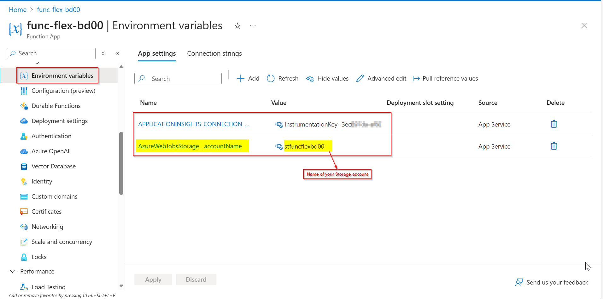This screenshot has height=299, width=603.
Task: Open Networking in the sidebar
Action: pyautogui.click(x=47, y=227)
